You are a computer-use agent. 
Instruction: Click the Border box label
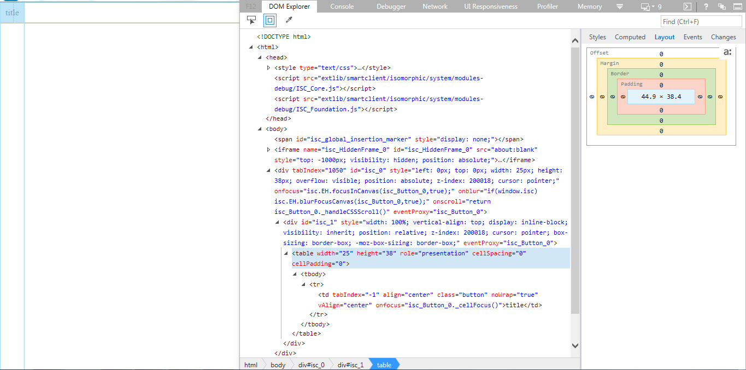pos(620,74)
